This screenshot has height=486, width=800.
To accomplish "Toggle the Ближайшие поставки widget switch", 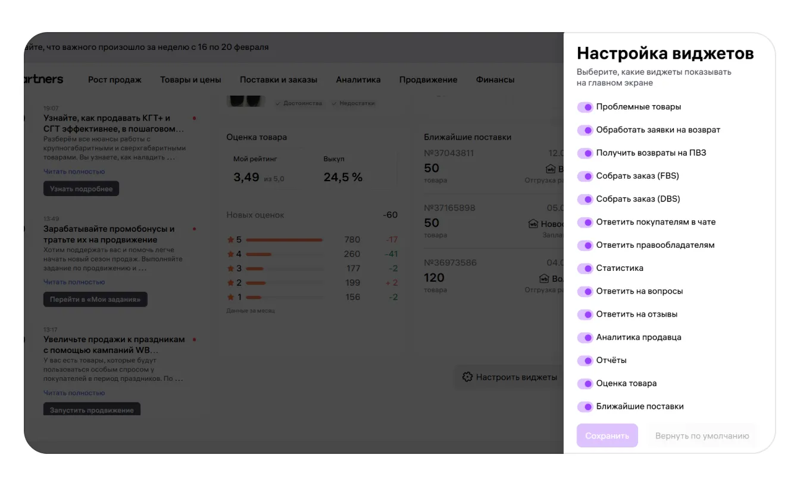I will (x=585, y=407).
